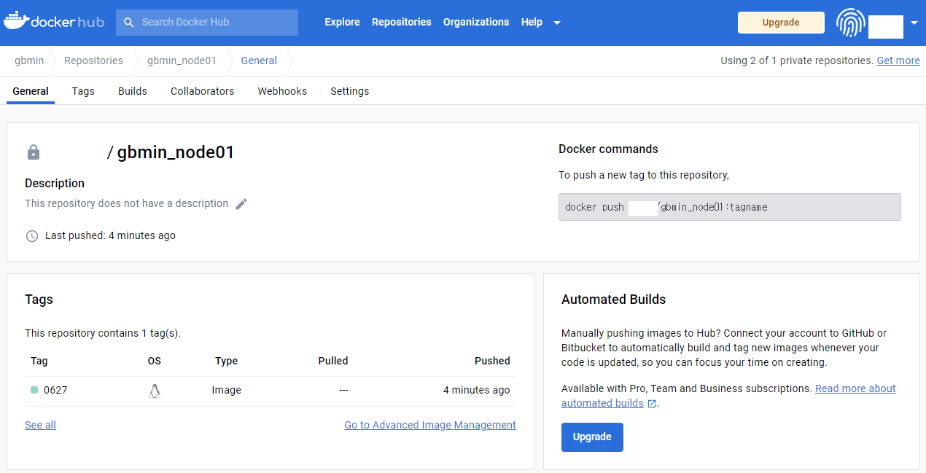Viewport: 926px width, 473px height.
Task: Switch to the Settings tab
Action: pos(349,91)
